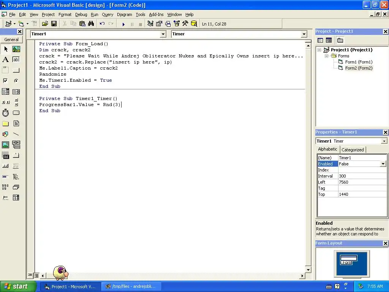Select the OLE container tool
Viewport: 389px width, 292px height.
[6, 156]
